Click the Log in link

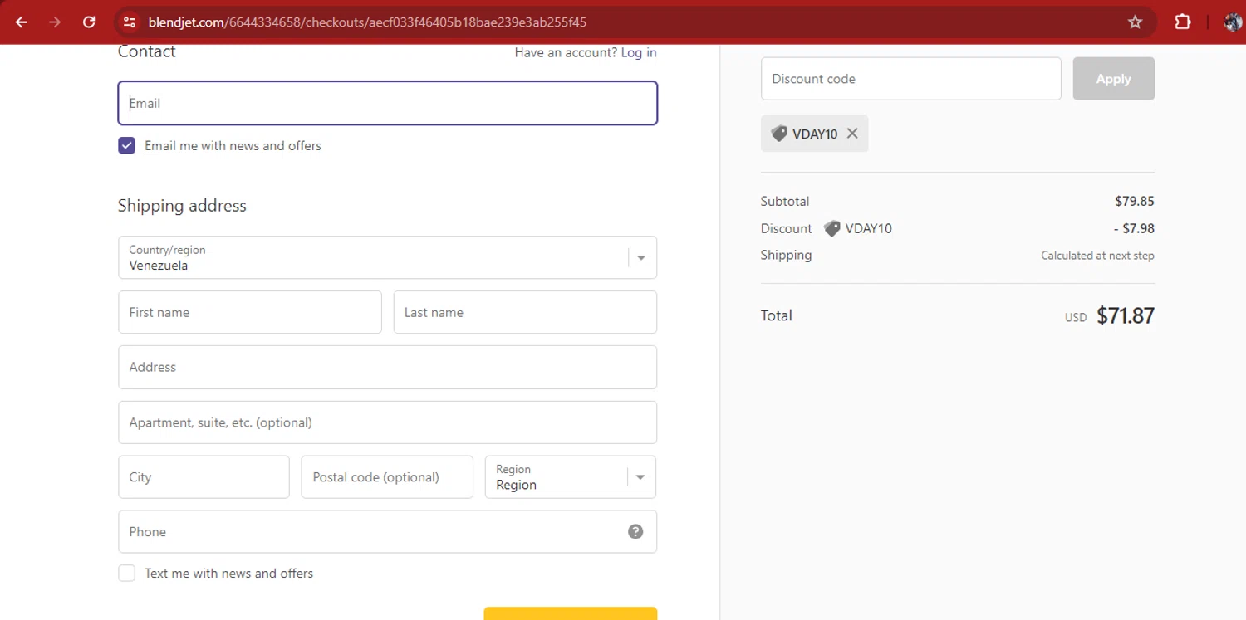click(x=639, y=53)
